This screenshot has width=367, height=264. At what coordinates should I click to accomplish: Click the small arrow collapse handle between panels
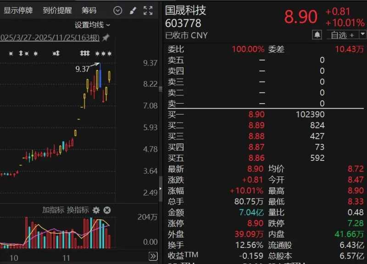coord(161,189)
